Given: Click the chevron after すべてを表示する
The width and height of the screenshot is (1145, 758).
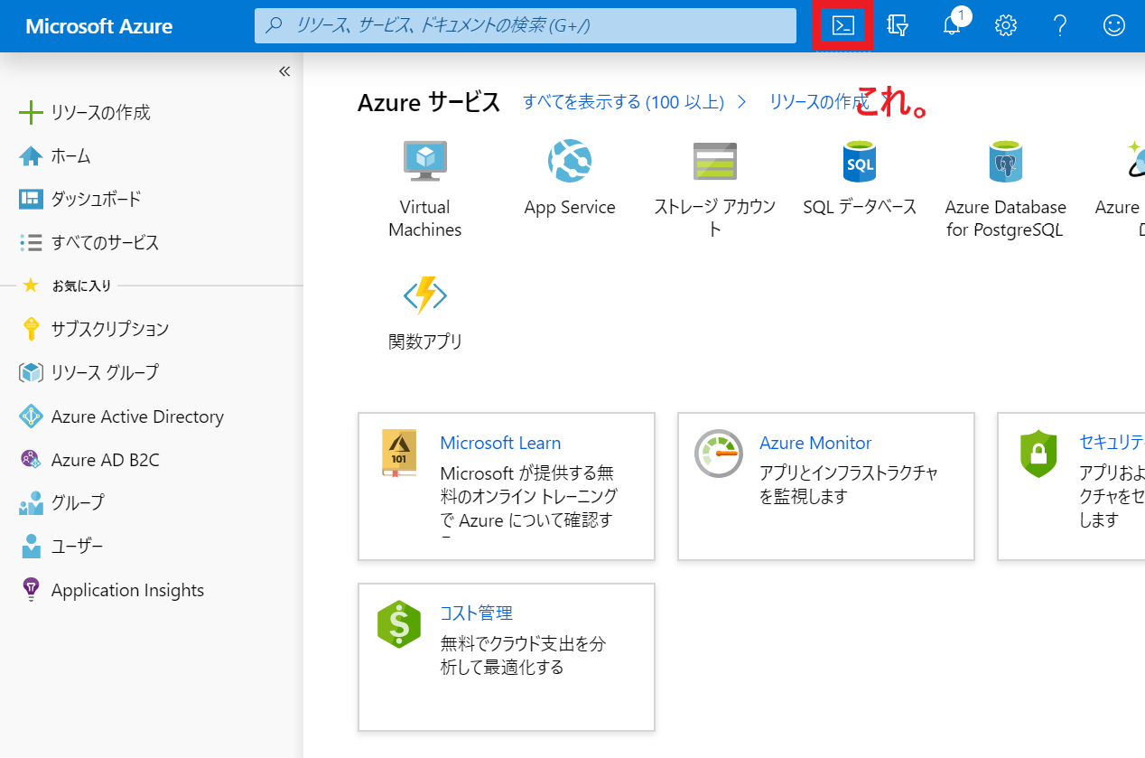Looking at the screenshot, I should 742,102.
